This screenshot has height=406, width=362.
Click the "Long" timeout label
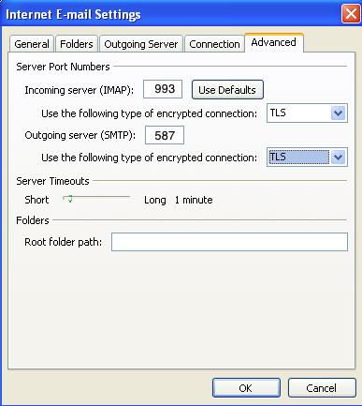(155, 200)
